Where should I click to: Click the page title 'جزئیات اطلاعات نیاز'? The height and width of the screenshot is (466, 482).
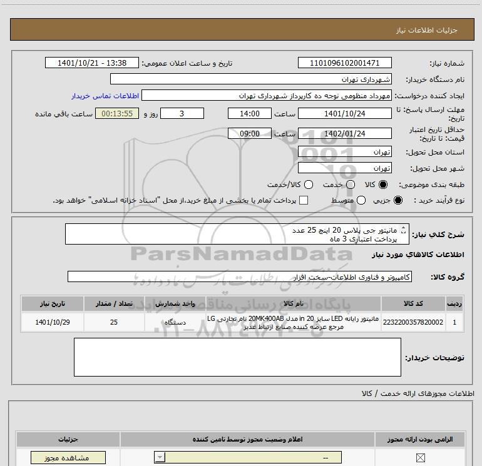pyautogui.click(x=427, y=30)
